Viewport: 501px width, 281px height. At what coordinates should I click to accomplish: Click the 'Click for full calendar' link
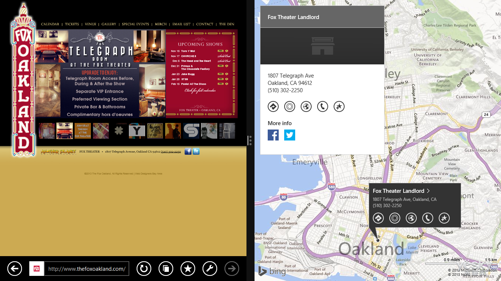point(200,90)
